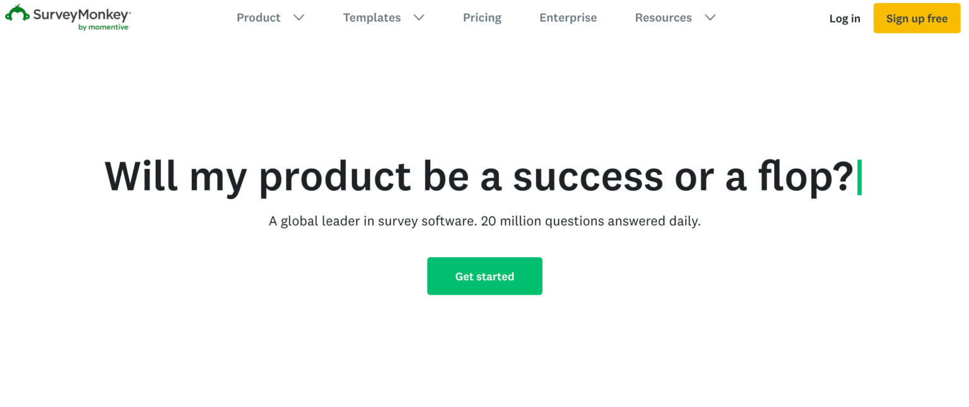
Task: Click the survey software tagline text
Action: tap(484, 221)
